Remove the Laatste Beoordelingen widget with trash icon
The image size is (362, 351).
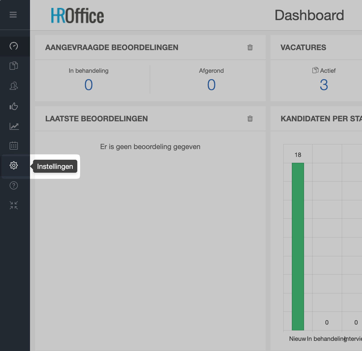click(x=250, y=119)
